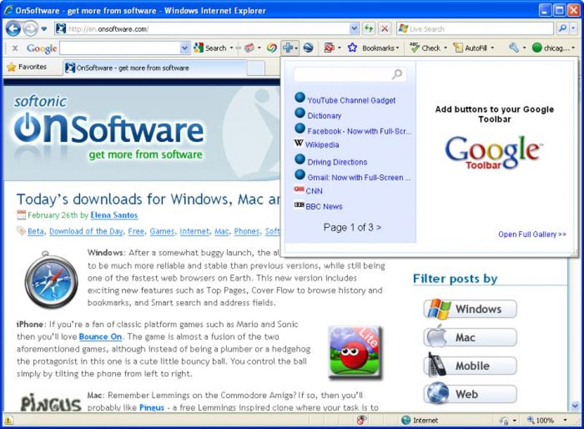Focus the Live Search input box
Viewport: 584px width, 429px height.
pyautogui.click(x=475, y=29)
